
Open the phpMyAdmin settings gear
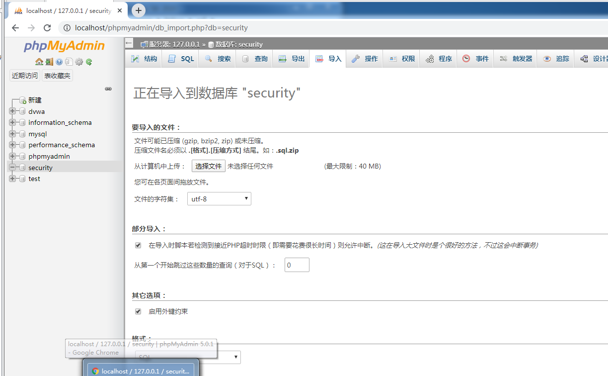pyautogui.click(x=79, y=62)
